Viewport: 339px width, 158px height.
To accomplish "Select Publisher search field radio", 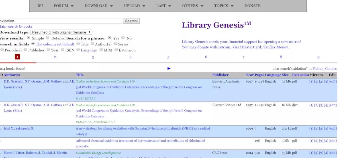I will click(26, 50).
